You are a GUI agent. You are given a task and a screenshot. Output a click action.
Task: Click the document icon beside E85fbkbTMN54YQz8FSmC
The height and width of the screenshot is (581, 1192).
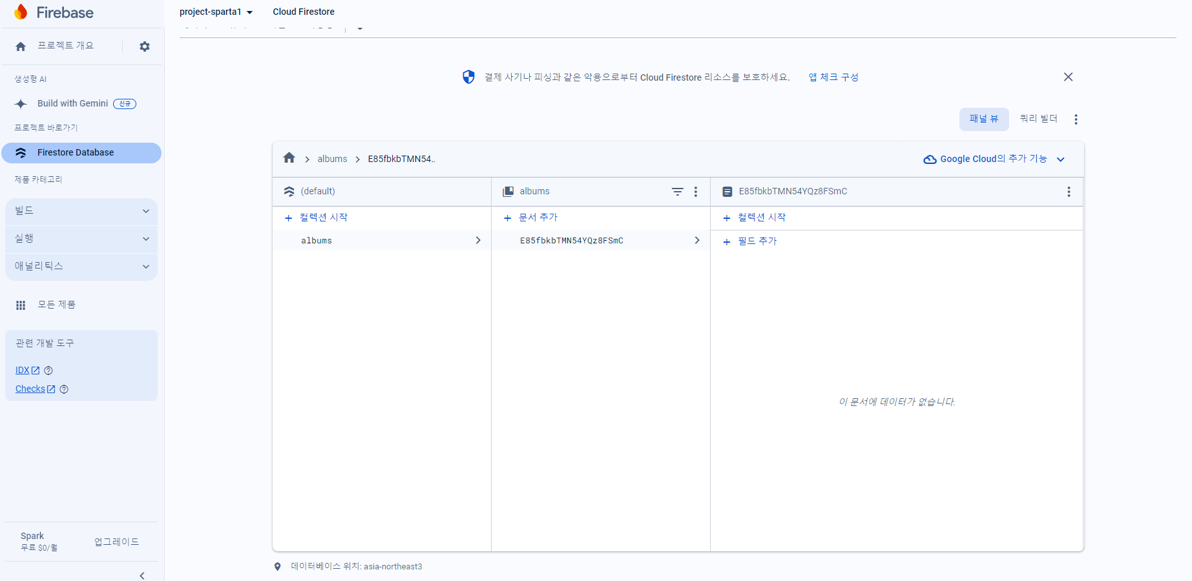(727, 192)
